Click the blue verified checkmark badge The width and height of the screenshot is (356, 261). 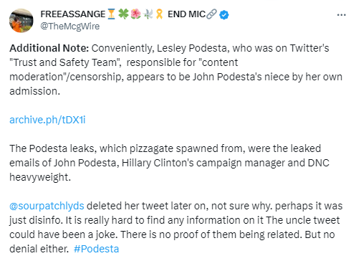pyautogui.click(x=224, y=15)
